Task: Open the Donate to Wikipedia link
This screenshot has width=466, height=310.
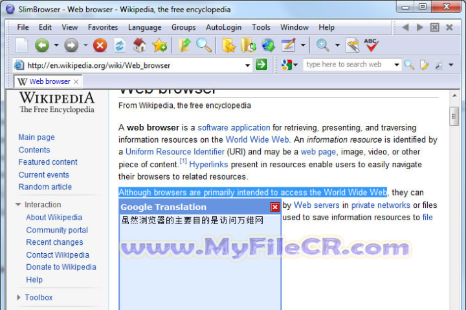Action: click(x=61, y=267)
